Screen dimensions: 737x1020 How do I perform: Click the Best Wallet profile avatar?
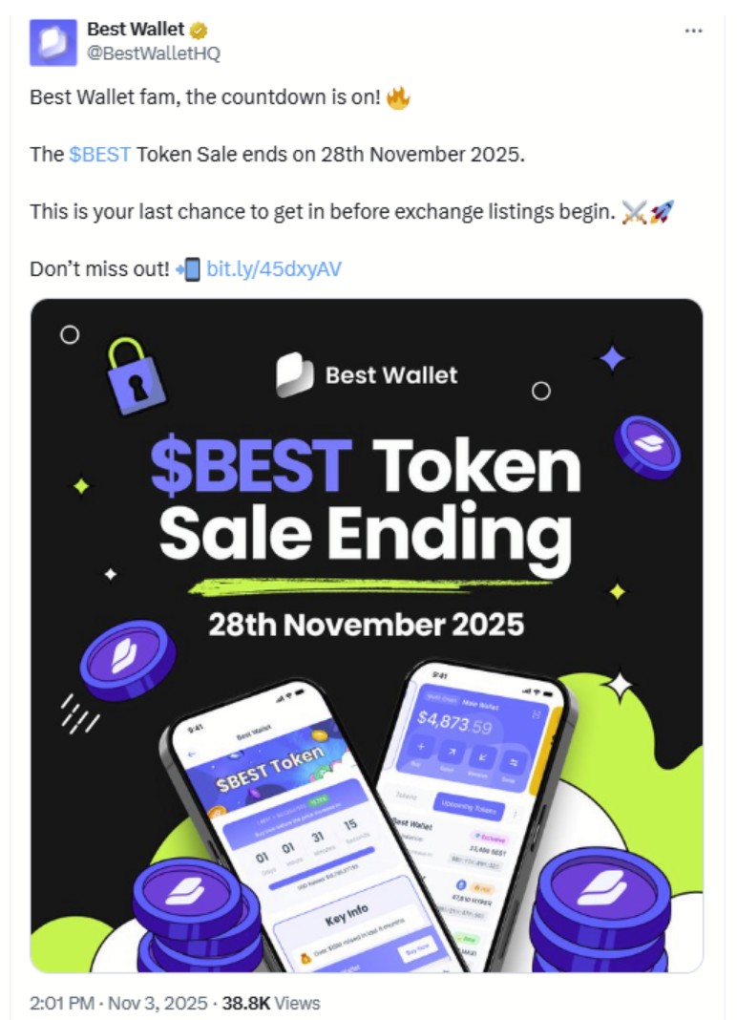[53, 42]
